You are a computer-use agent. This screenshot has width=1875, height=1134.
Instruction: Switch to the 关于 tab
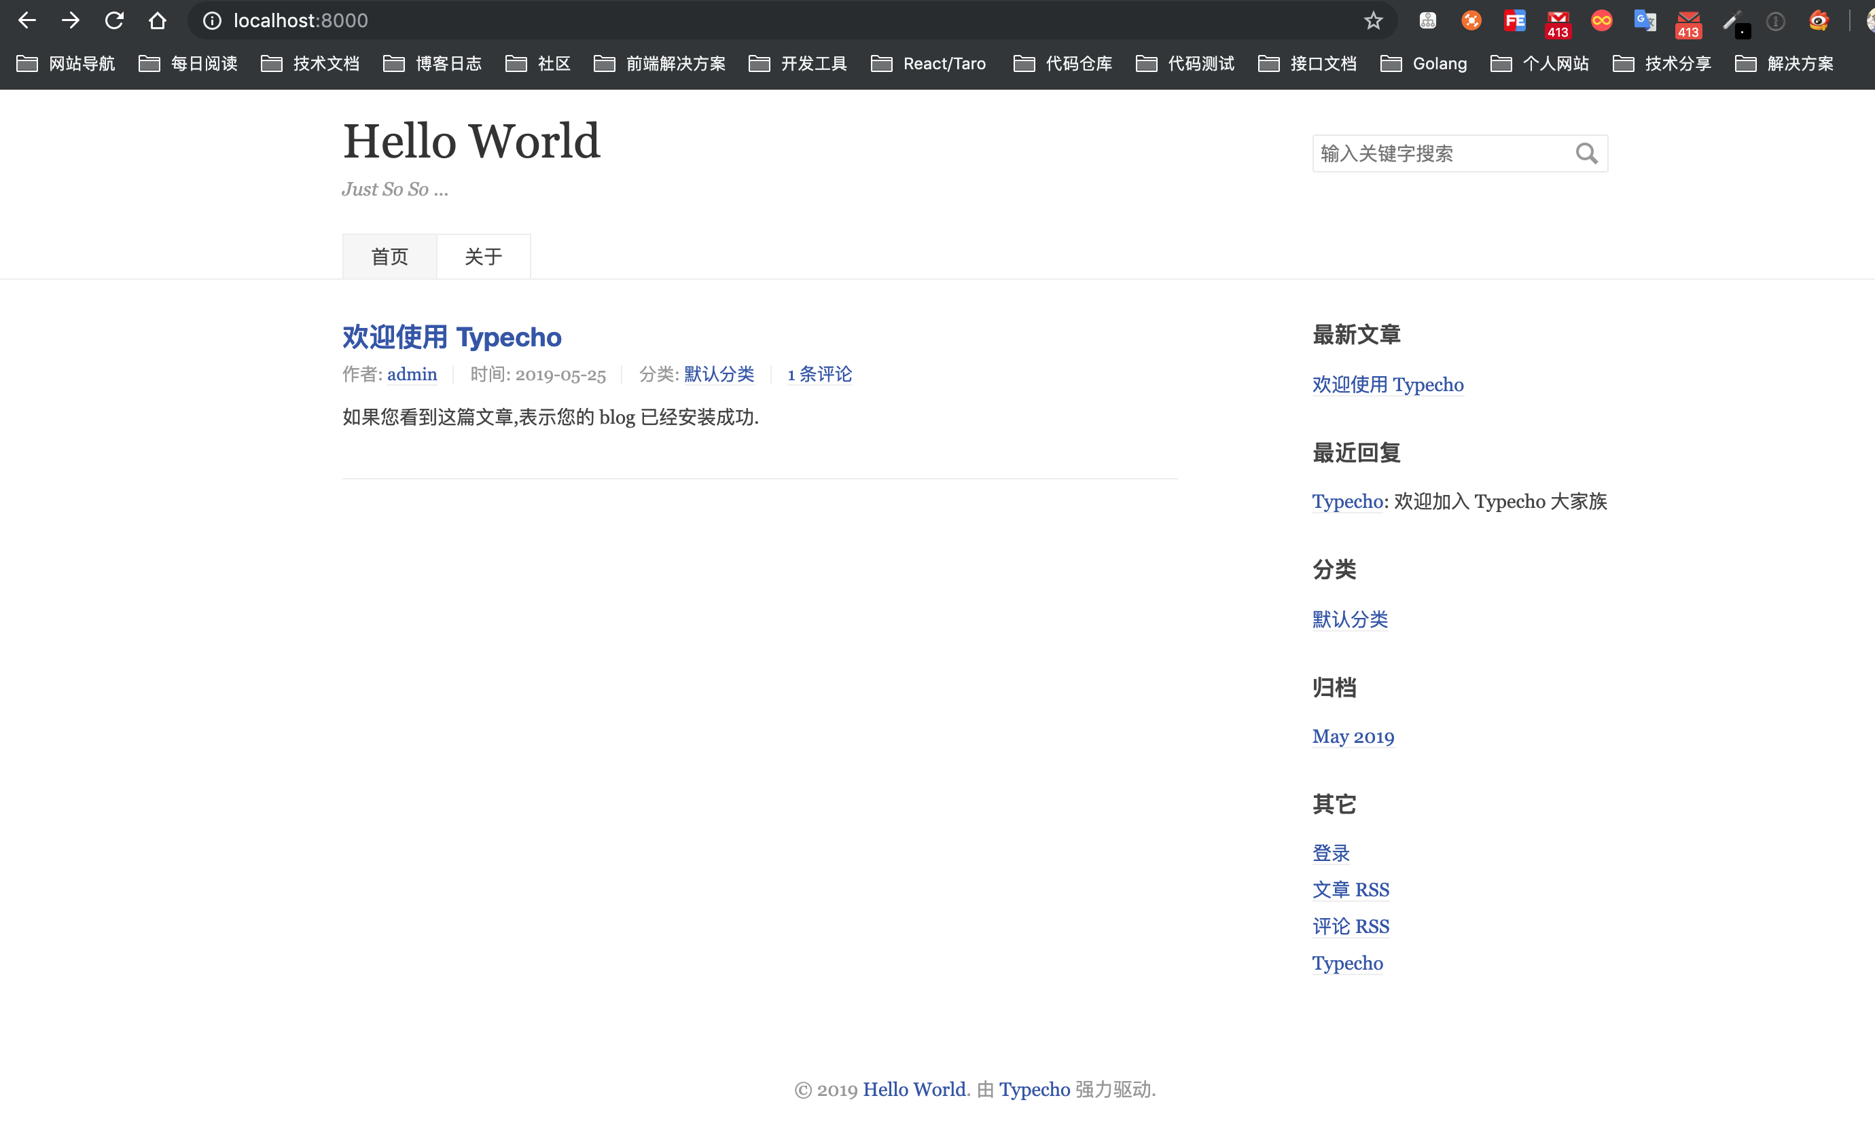click(x=483, y=256)
